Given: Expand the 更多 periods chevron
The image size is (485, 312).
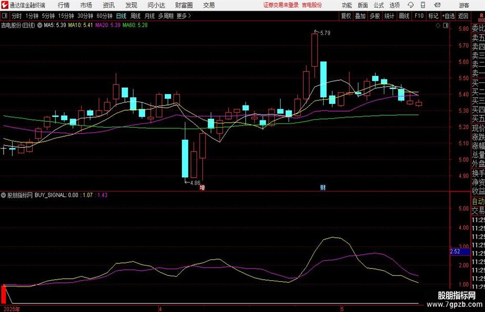Looking at the screenshot, I should 189,16.
